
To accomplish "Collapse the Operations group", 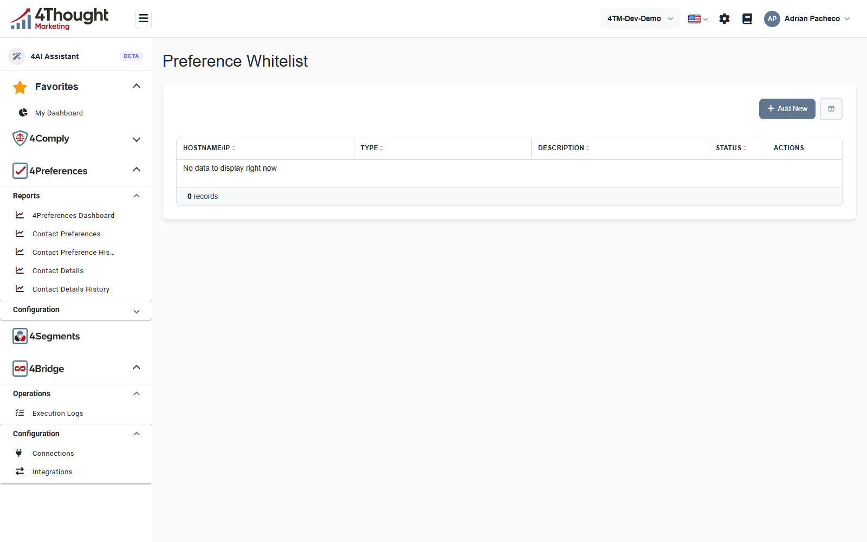I will click(137, 393).
